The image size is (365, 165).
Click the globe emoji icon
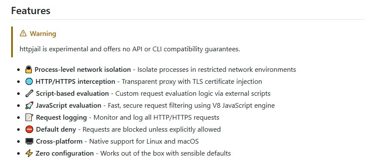click(29, 82)
